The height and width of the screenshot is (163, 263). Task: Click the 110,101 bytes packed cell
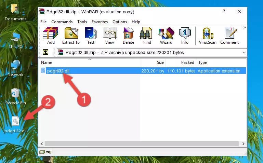click(x=181, y=71)
